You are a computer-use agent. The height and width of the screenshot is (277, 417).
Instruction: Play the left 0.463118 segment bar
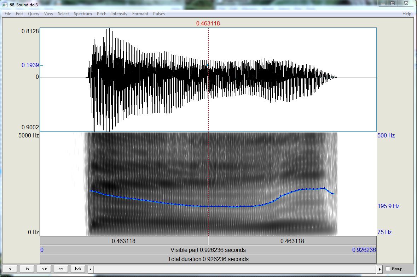point(124,241)
